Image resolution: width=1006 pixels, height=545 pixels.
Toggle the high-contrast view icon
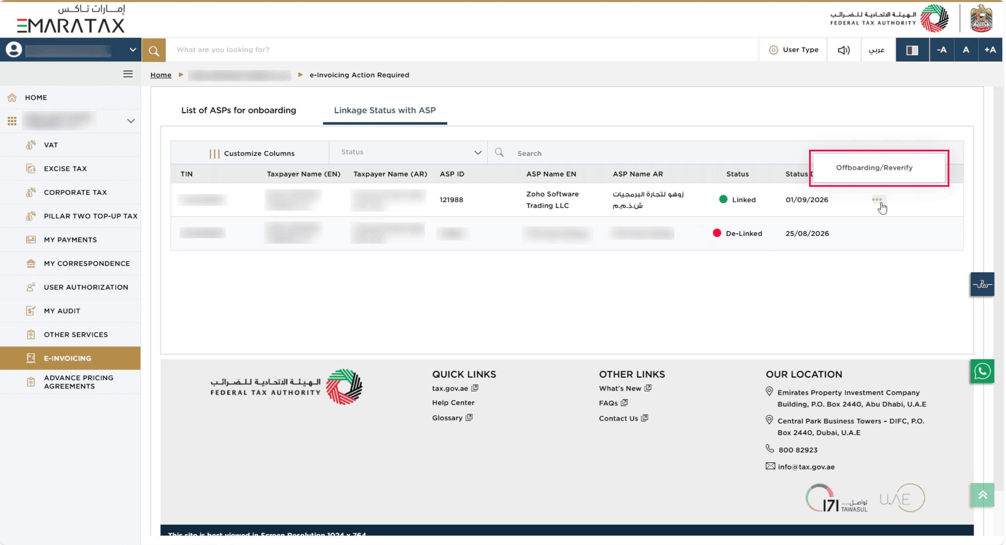click(912, 50)
